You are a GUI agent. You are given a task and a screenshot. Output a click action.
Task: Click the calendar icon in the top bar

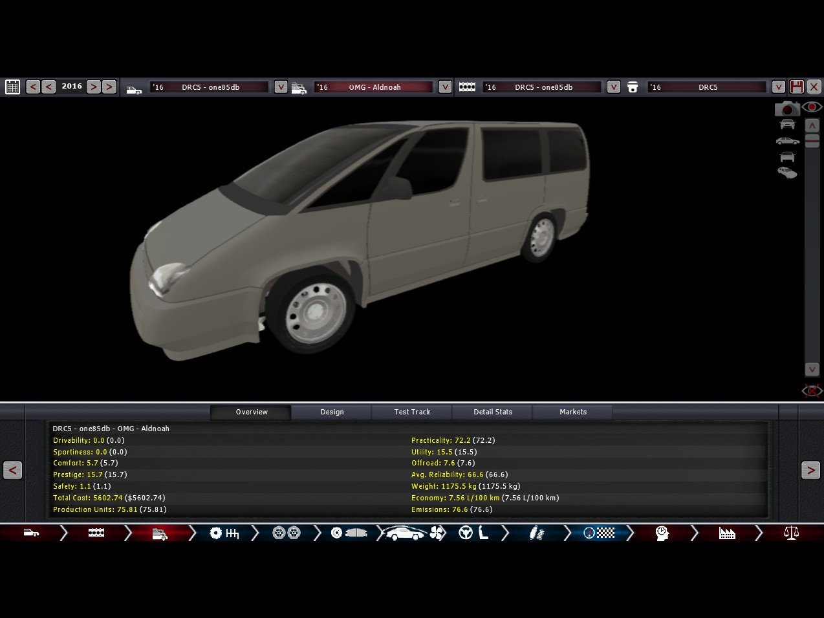[x=12, y=87]
